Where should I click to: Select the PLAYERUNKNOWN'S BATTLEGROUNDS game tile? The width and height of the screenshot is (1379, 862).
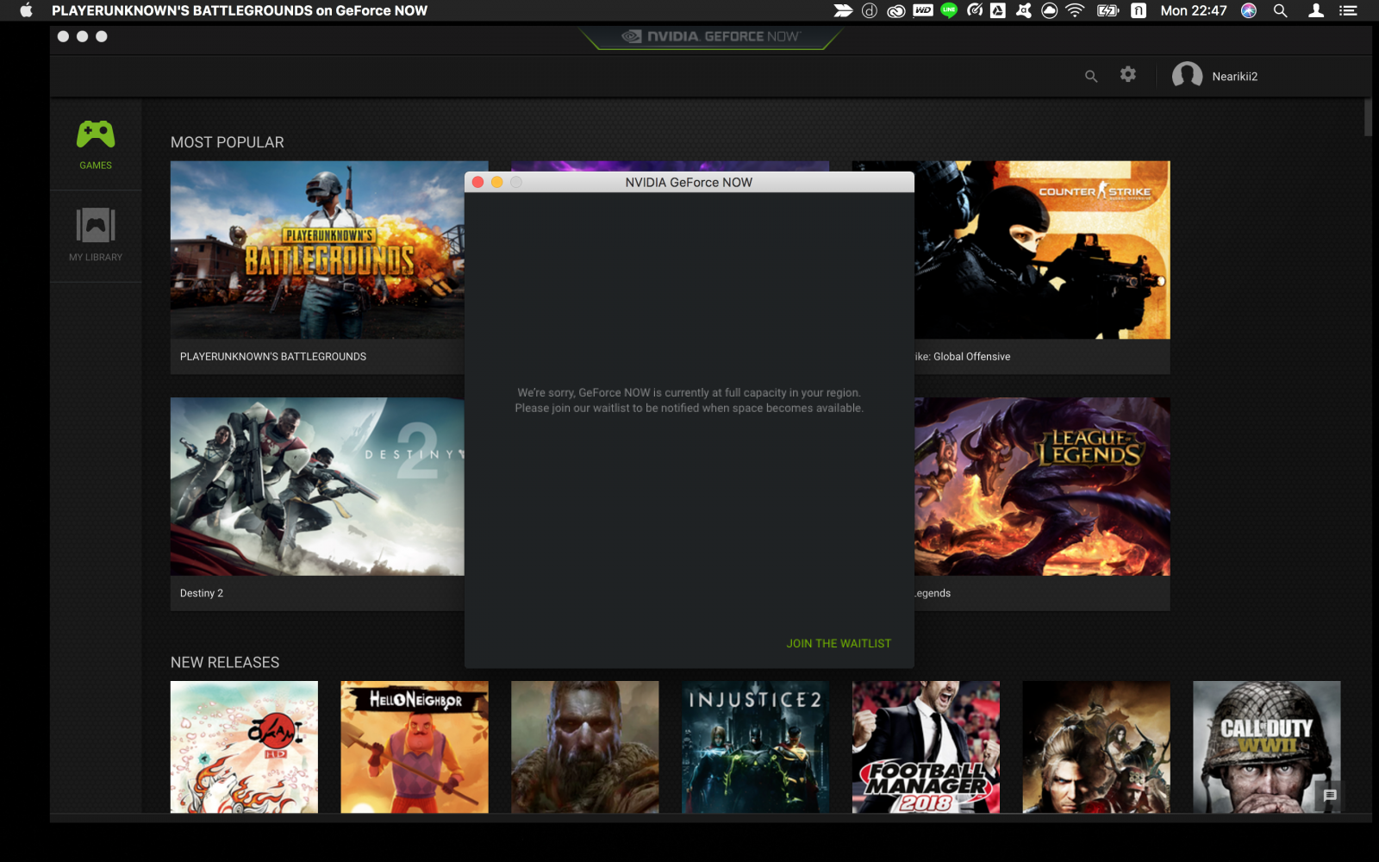pos(316,250)
